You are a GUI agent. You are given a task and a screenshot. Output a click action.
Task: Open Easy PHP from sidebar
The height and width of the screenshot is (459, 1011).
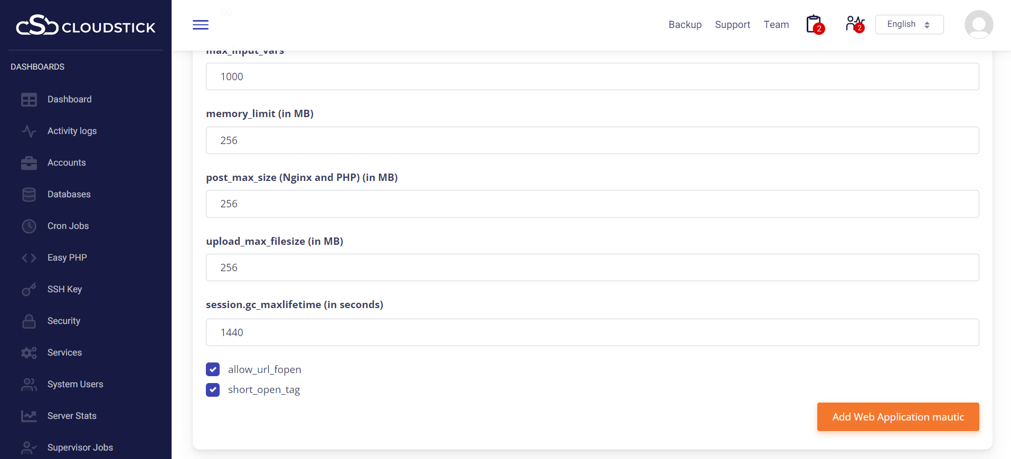click(x=67, y=257)
